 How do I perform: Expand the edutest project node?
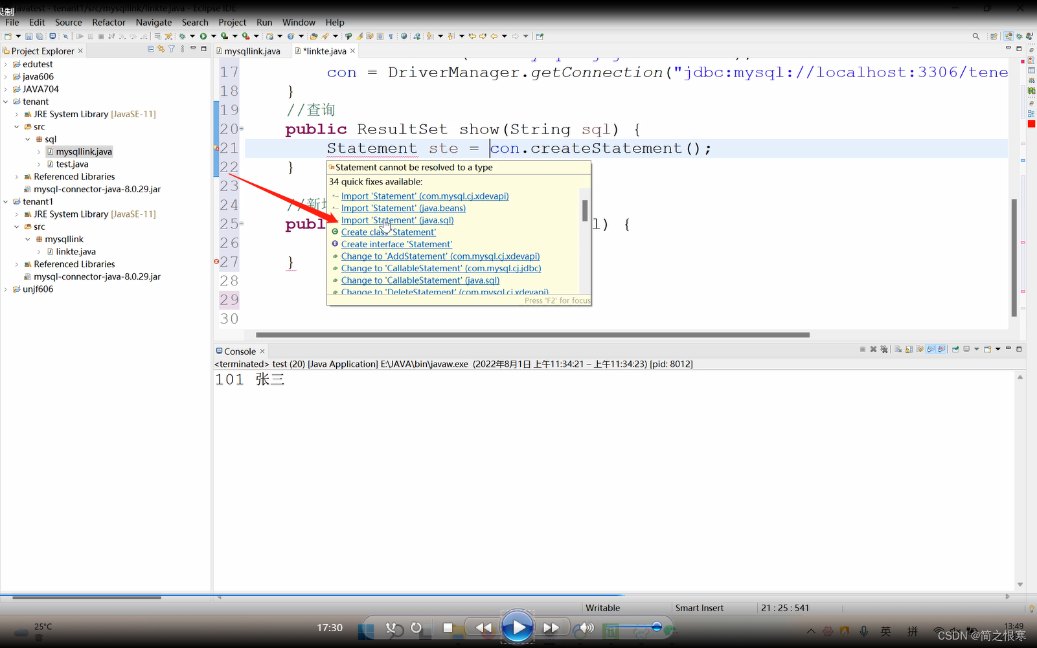point(6,64)
